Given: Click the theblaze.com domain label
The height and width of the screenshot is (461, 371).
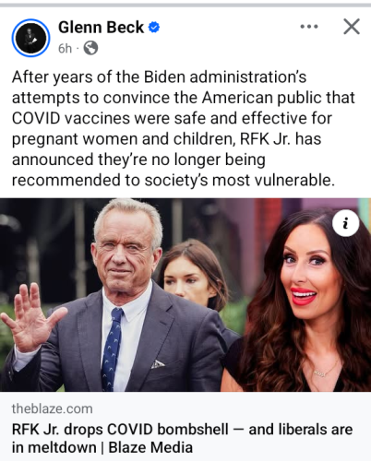Looking at the screenshot, I should pyautogui.click(x=53, y=408).
